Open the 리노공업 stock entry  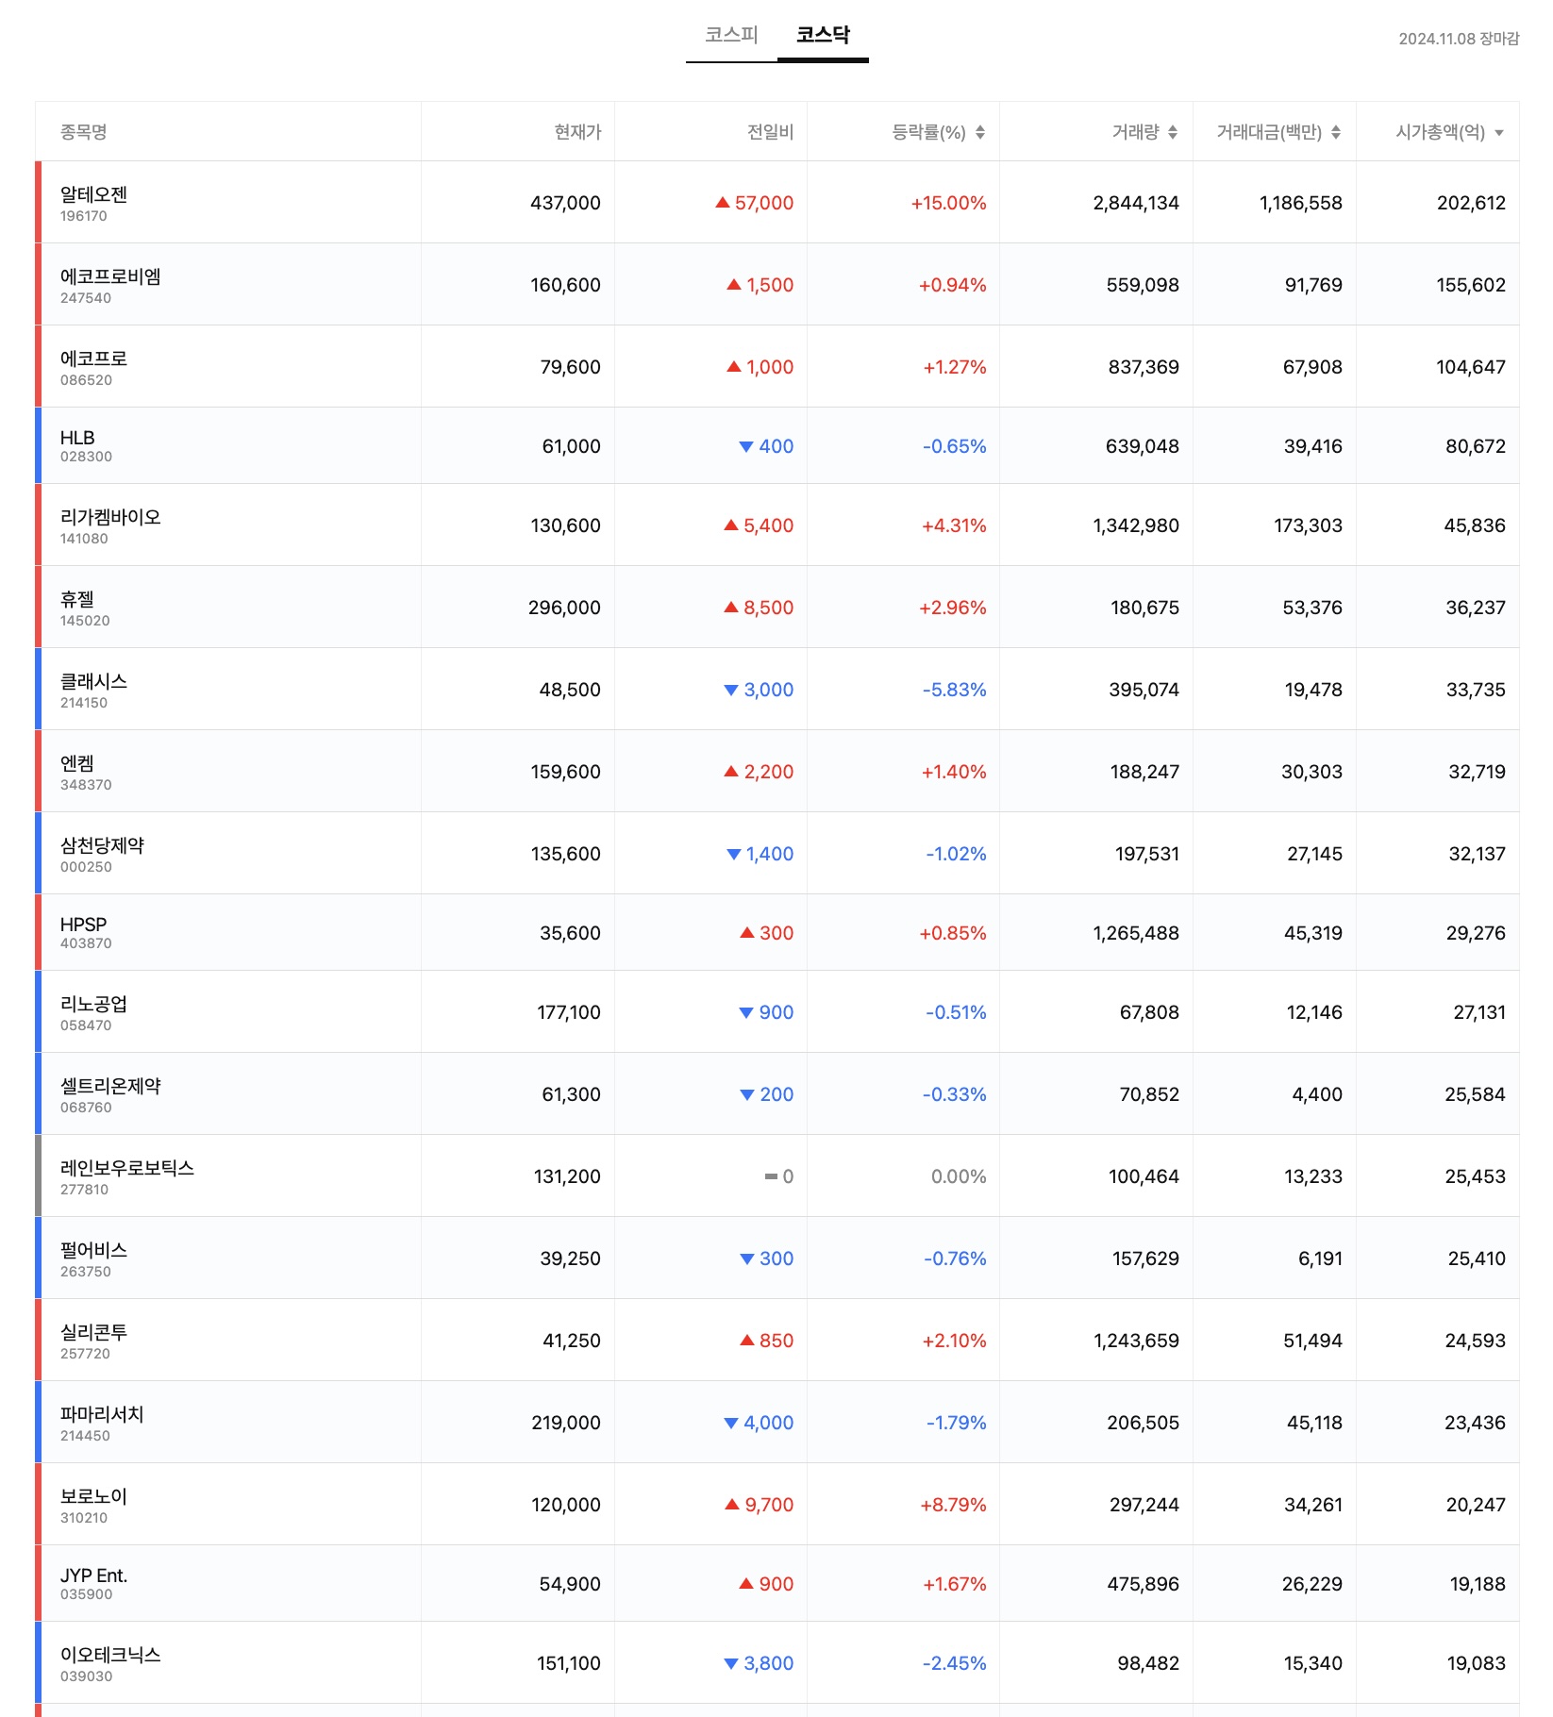pos(93,1004)
